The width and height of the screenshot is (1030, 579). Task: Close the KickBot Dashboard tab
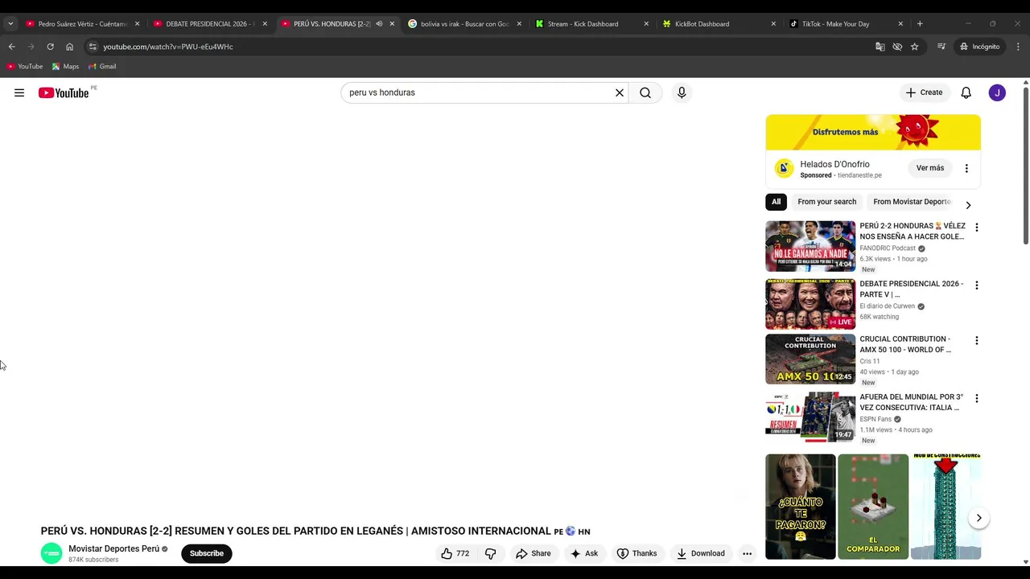pyautogui.click(x=773, y=24)
